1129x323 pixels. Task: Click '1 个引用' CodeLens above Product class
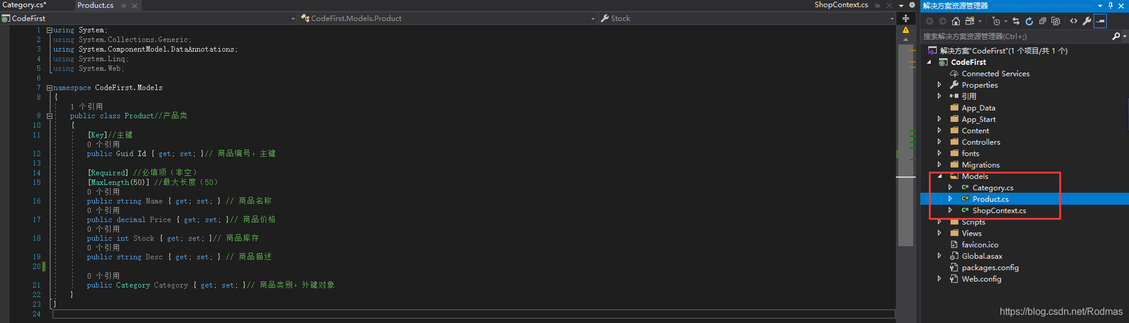pyautogui.click(x=87, y=106)
